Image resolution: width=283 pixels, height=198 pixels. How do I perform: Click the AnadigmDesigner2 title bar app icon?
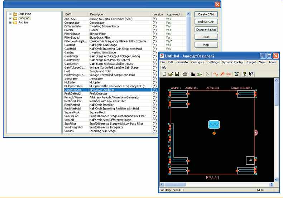(x=162, y=56)
